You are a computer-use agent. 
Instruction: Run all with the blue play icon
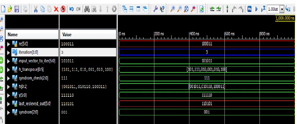pyautogui.click(x=256, y=9)
